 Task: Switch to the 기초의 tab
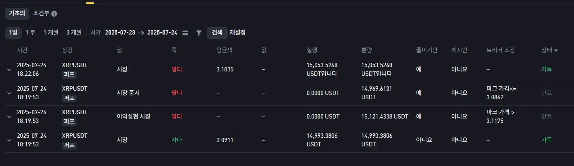(17, 13)
